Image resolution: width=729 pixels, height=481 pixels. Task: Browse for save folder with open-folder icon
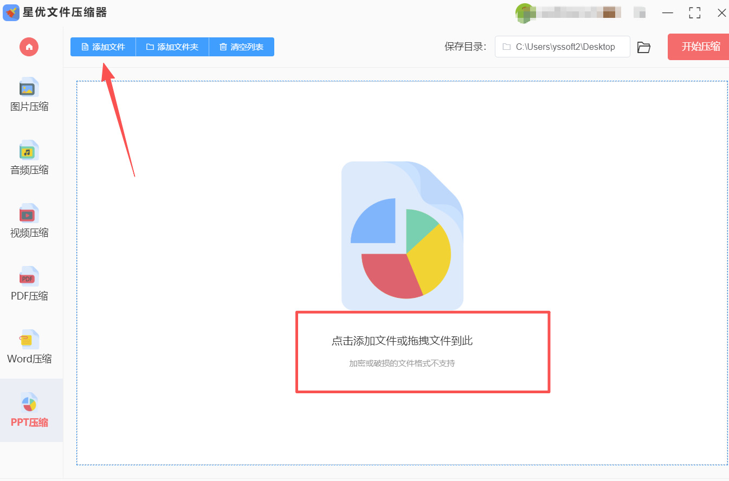[644, 47]
